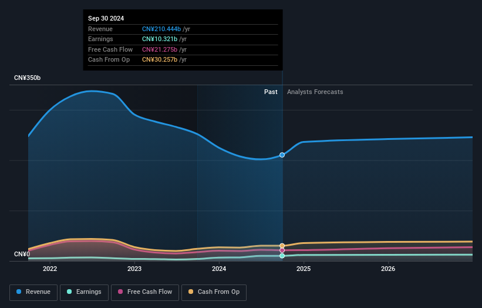Click the Sep 30 2024 tooltip date
This screenshot has height=308, width=482.
106,18
